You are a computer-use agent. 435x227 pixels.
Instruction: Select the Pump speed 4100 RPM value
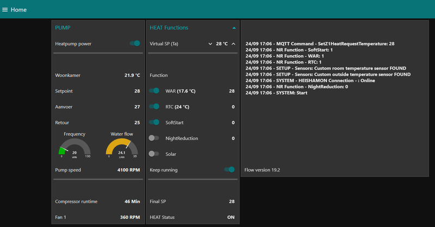[x=128, y=170]
